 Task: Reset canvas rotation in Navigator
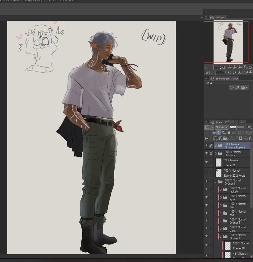240,72
